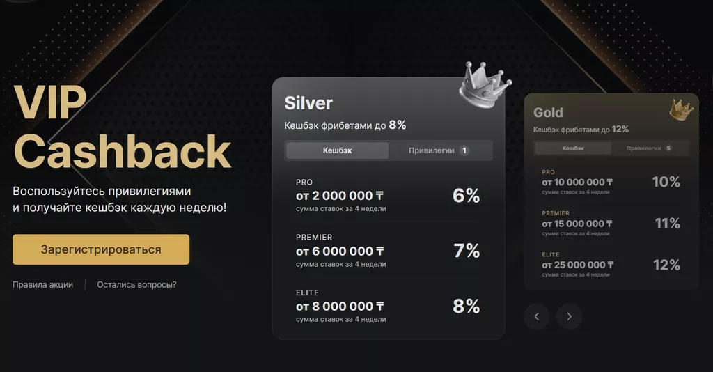Select the Silver ELITE 8% tier row

pos(388,307)
